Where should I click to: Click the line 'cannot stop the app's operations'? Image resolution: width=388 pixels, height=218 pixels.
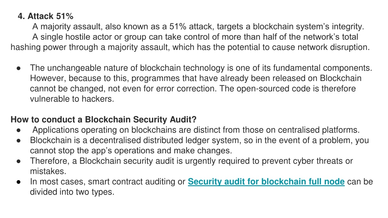pos(131,151)
